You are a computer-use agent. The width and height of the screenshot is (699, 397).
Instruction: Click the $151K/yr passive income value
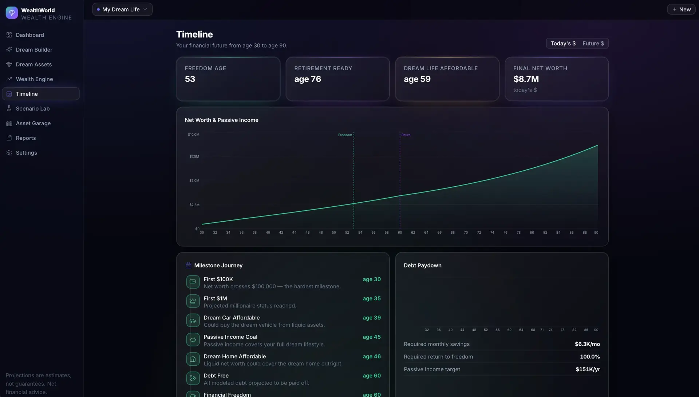588,369
